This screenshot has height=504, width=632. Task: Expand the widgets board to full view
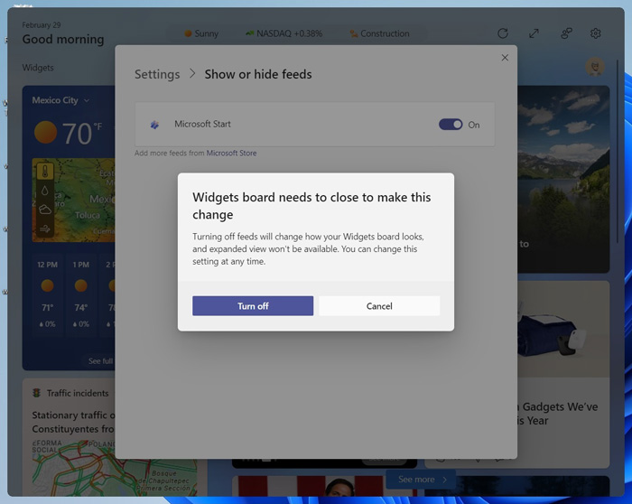(x=534, y=33)
